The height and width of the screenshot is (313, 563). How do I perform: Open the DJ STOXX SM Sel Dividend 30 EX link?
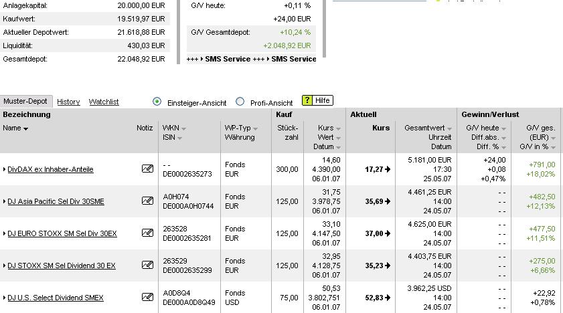[x=62, y=266]
